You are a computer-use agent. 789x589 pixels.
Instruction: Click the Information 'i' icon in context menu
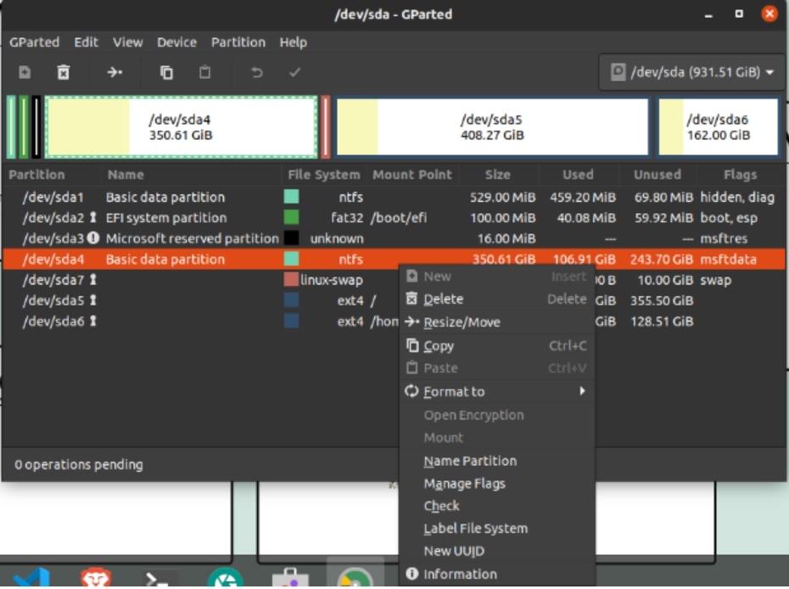pos(411,574)
